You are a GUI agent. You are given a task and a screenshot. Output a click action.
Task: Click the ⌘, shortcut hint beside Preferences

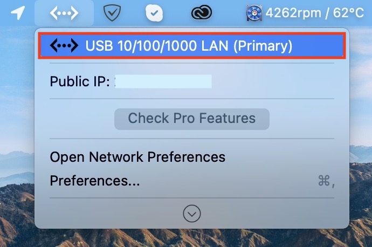(x=326, y=181)
